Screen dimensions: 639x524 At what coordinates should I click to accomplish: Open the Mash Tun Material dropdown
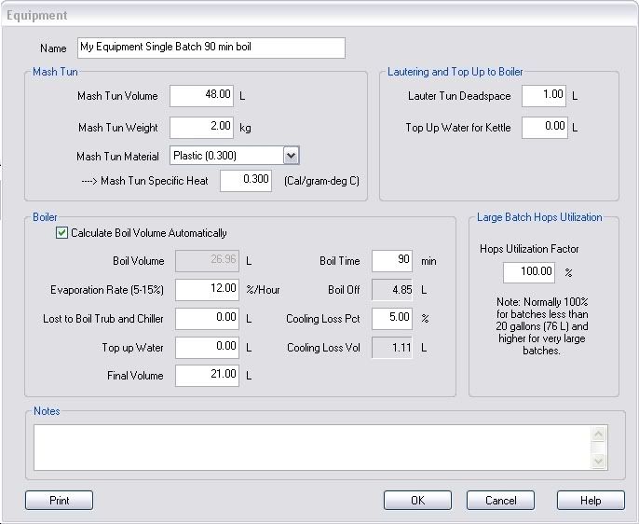click(291, 156)
